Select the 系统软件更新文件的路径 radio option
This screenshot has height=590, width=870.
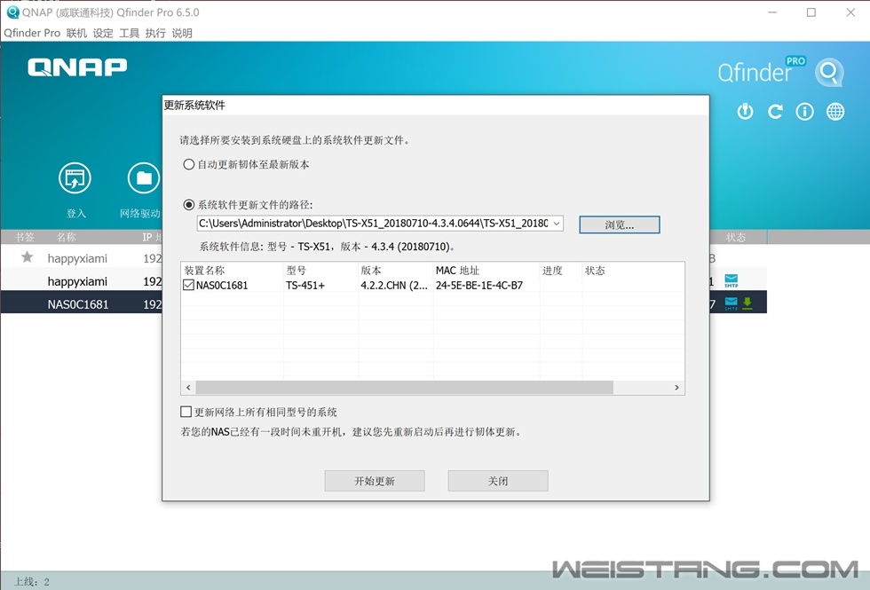point(188,205)
